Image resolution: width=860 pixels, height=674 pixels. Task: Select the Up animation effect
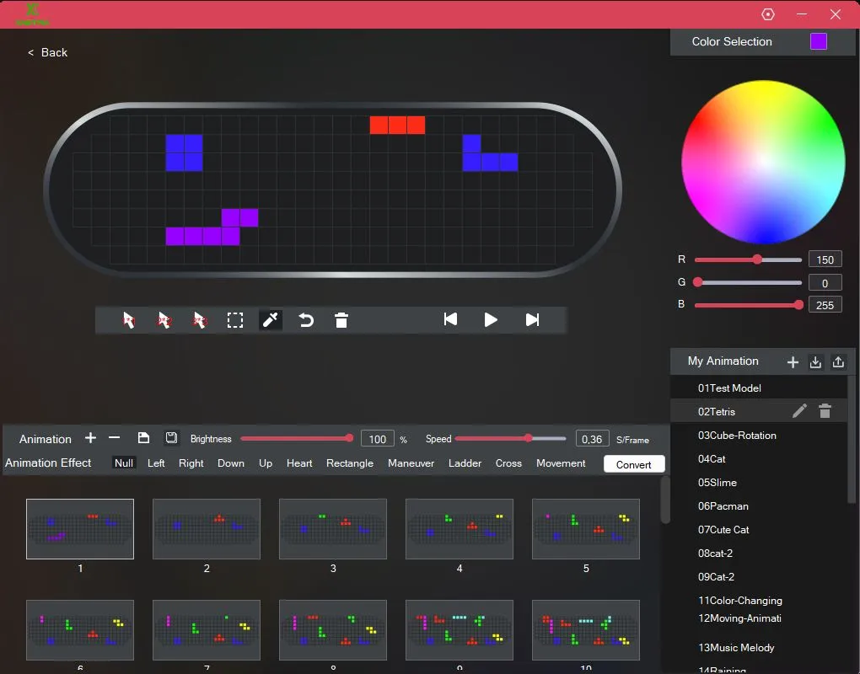click(266, 463)
